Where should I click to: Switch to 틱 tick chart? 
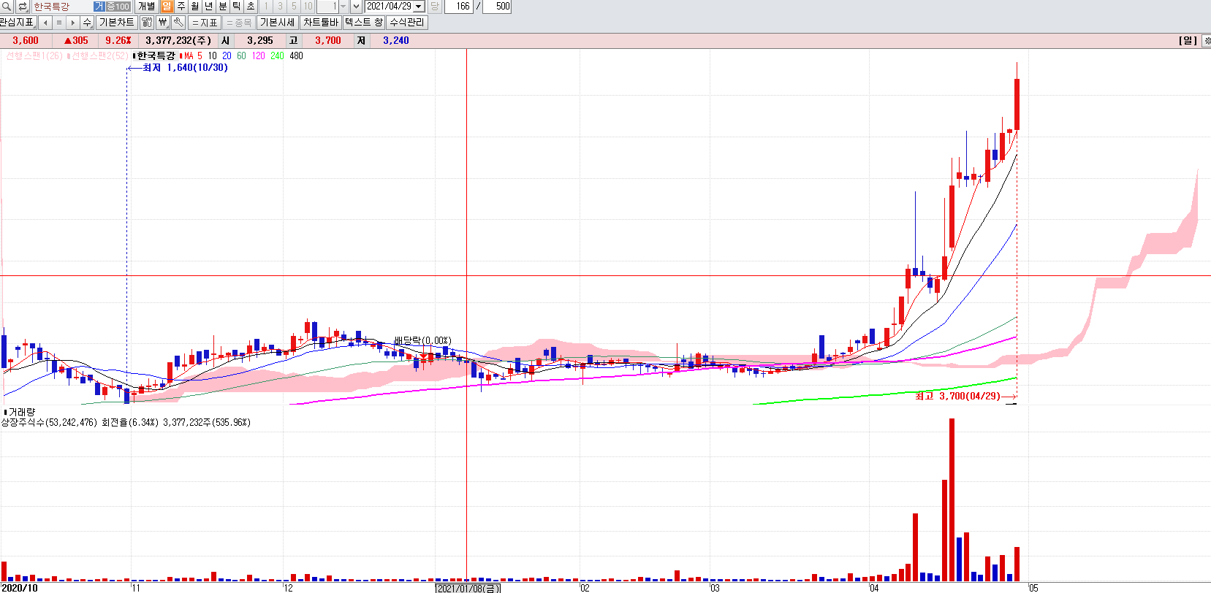236,7
